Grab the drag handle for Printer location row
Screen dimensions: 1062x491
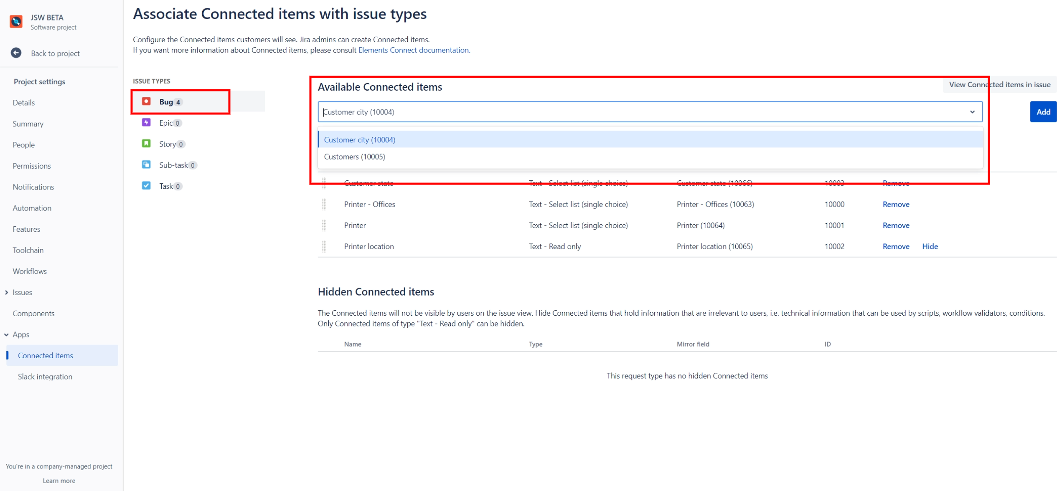click(324, 246)
